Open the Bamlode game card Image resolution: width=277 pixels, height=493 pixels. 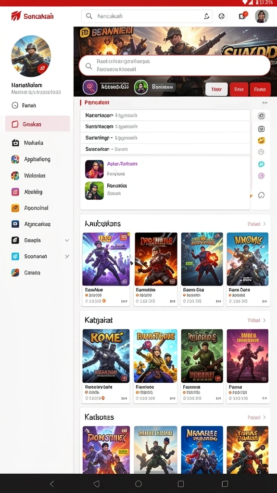[156, 366]
